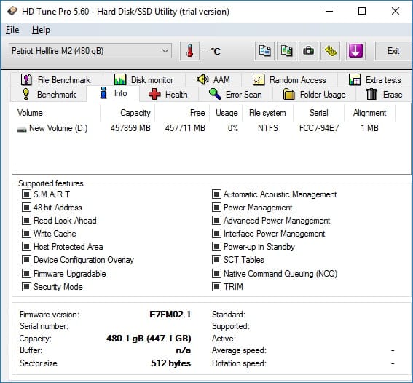
Task: Click the Alignment column header
Action: point(369,113)
